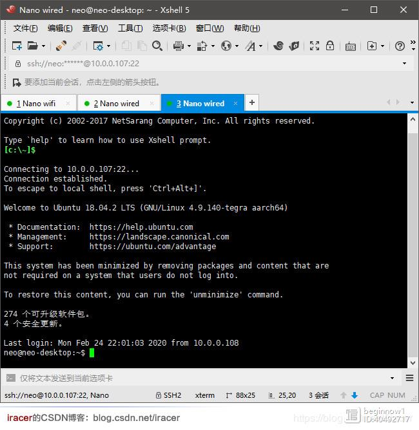Screen dimensions: 419x430
Task: Click the compose bar text field
Action: pyautogui.click(x=203, y=378)
